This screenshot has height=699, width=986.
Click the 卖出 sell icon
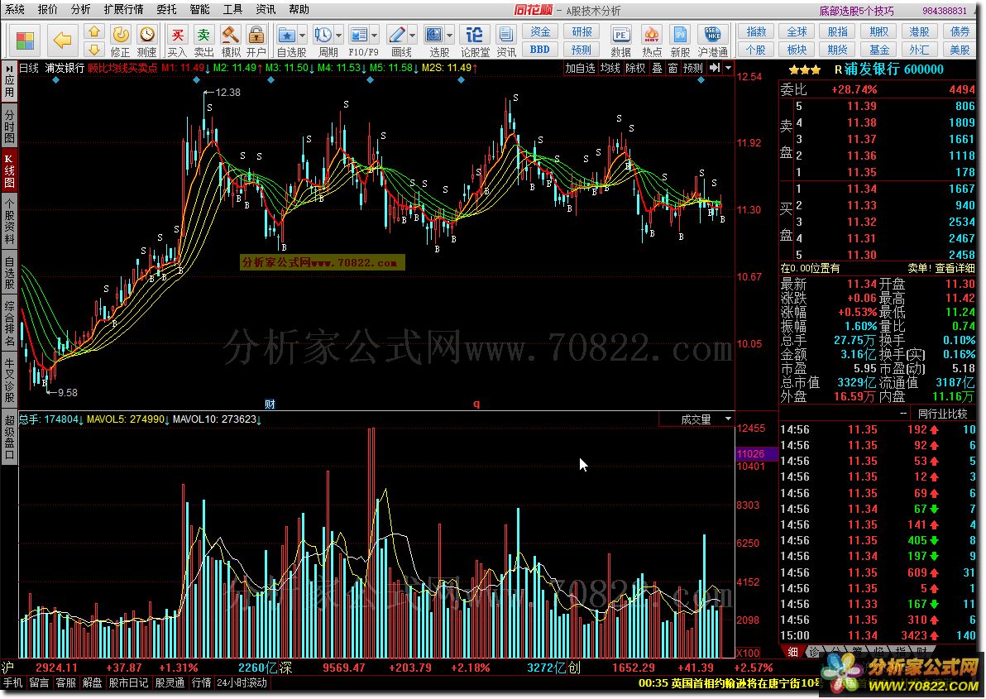[203, 41]
